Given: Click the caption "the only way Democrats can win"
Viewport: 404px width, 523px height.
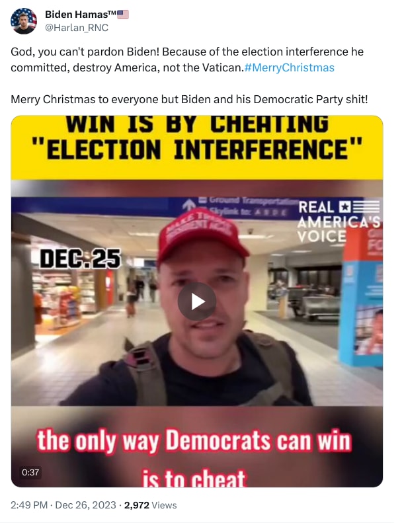Looking at the screenshot, I should [194, 441].
